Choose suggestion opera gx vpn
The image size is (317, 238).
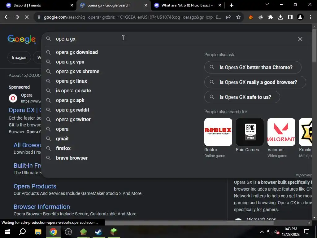click(x=70, y=62)
